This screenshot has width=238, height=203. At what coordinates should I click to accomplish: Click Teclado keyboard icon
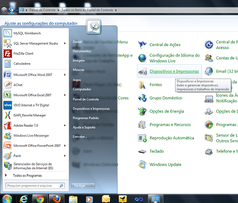click(142, 151)
